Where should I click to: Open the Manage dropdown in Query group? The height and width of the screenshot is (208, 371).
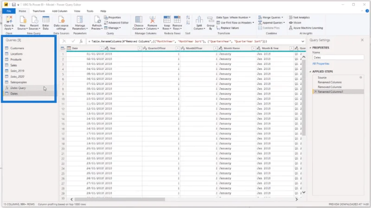pos(112,28)
